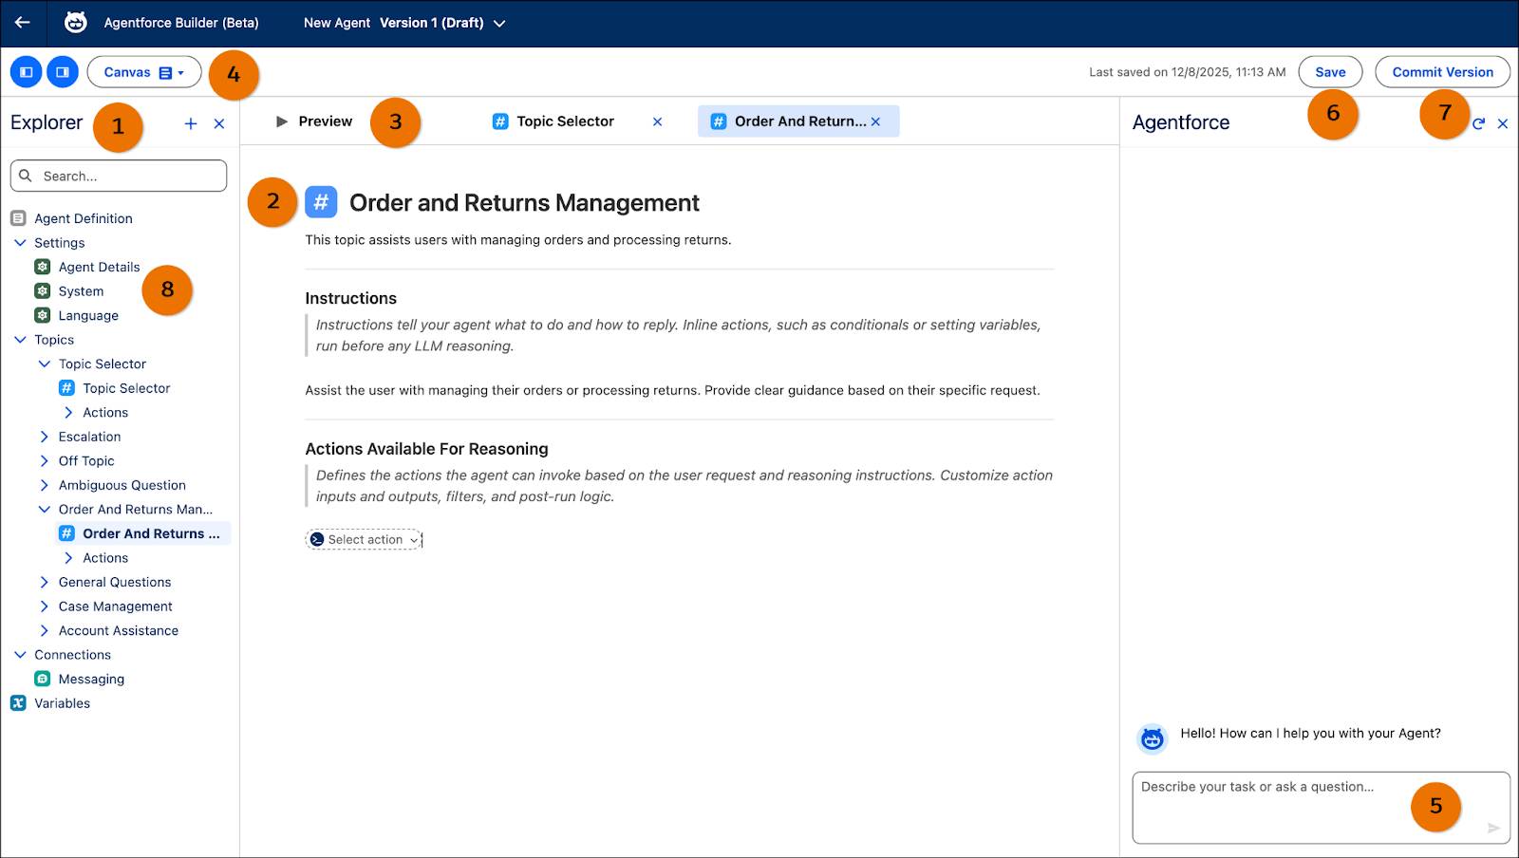This screenshot has height=858, width=1519.
Task: Close the Order And Return tab
Action: pos(876,121)
